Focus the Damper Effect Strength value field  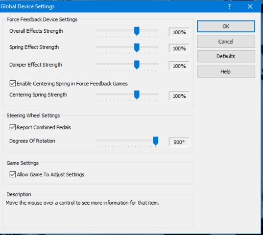coord(179,66)
